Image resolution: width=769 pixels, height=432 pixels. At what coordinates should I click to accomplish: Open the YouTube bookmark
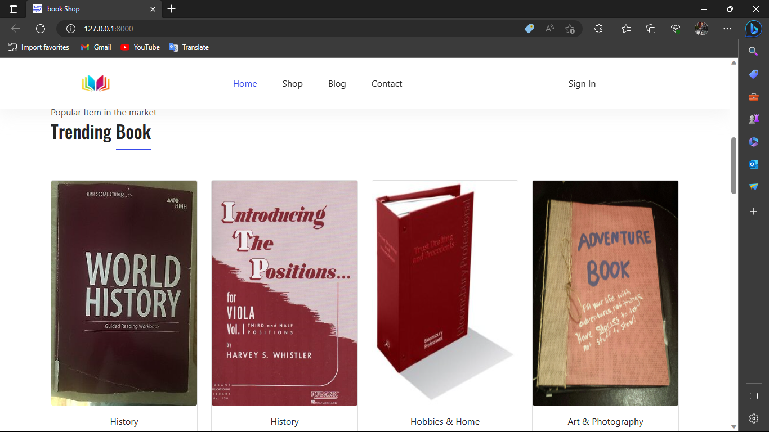pyautogui.click(x=140, y=47)
